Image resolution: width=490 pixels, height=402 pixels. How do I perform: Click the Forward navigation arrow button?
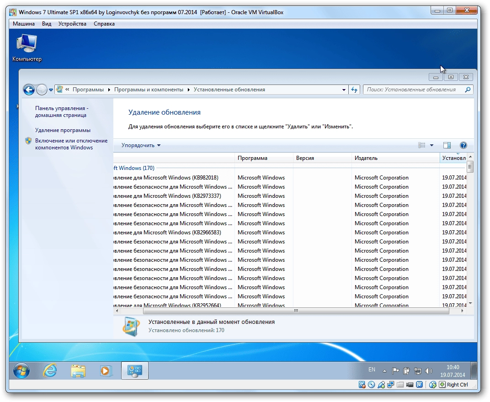(42, 90)
